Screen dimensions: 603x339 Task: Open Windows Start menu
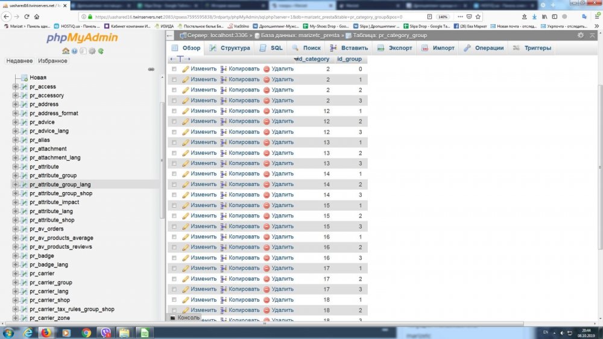coord(8,332)
